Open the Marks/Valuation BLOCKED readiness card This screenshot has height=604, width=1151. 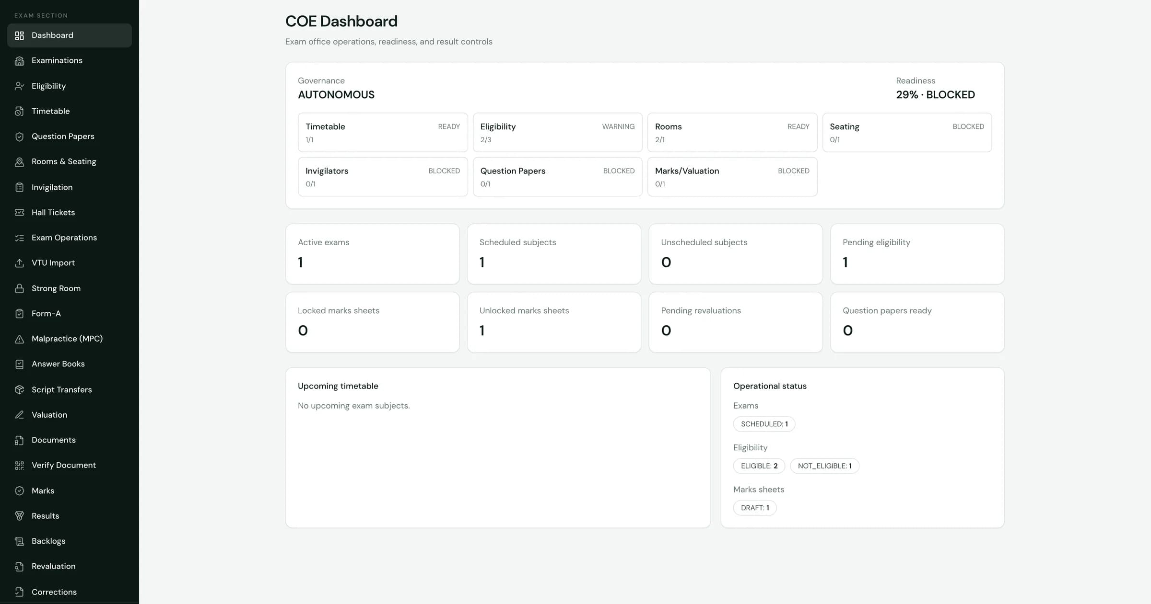tap(732, 177)
